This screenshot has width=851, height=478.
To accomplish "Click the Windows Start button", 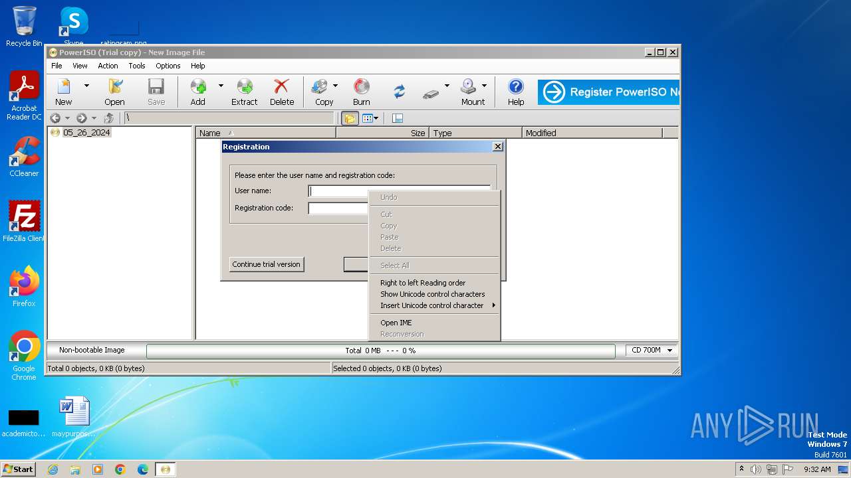I will [19, 469].
